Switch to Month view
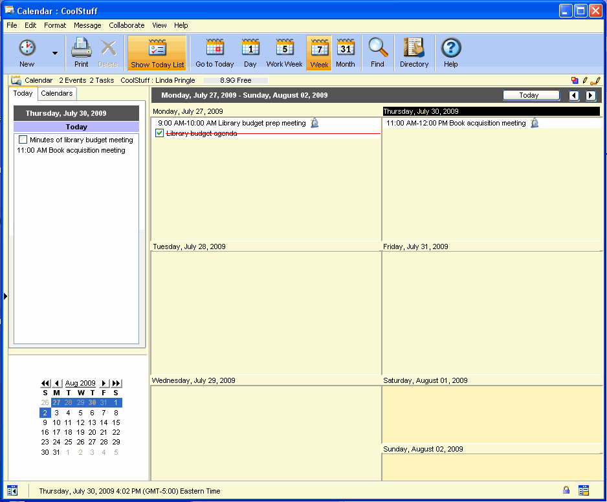607x502 pixels. point(346,52)
